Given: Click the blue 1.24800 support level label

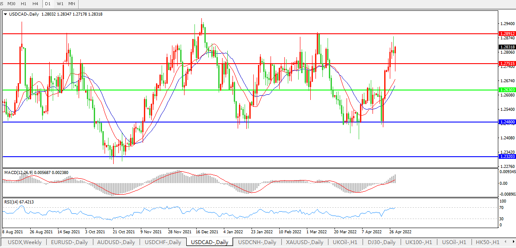Looking at the screenshot, I should click(x=506, y=122).
